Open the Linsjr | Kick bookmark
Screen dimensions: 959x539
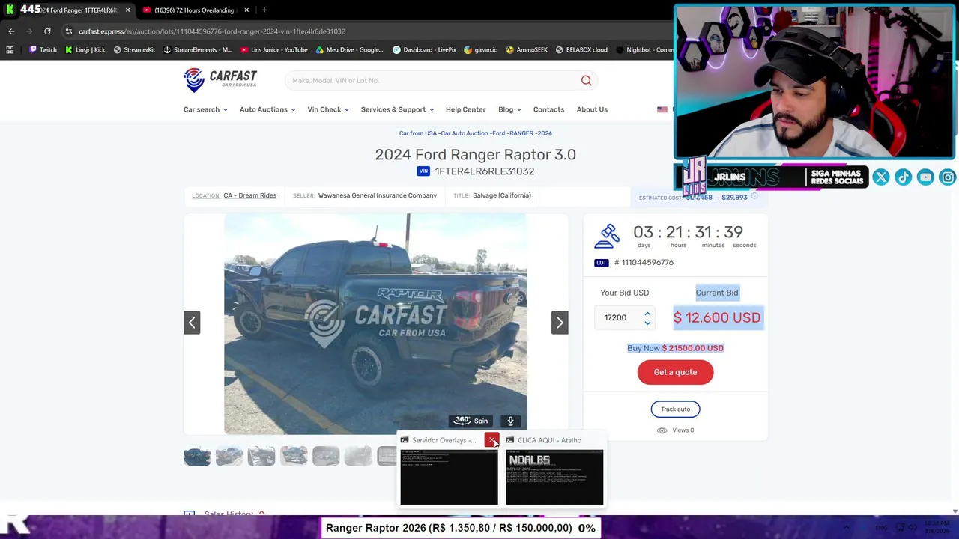click(x=85, y=50)
